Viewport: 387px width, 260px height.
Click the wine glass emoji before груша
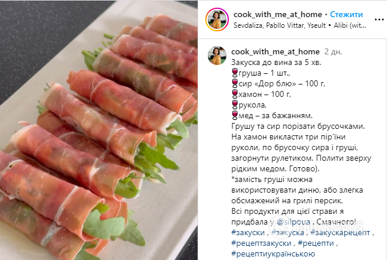coord(235,73)
